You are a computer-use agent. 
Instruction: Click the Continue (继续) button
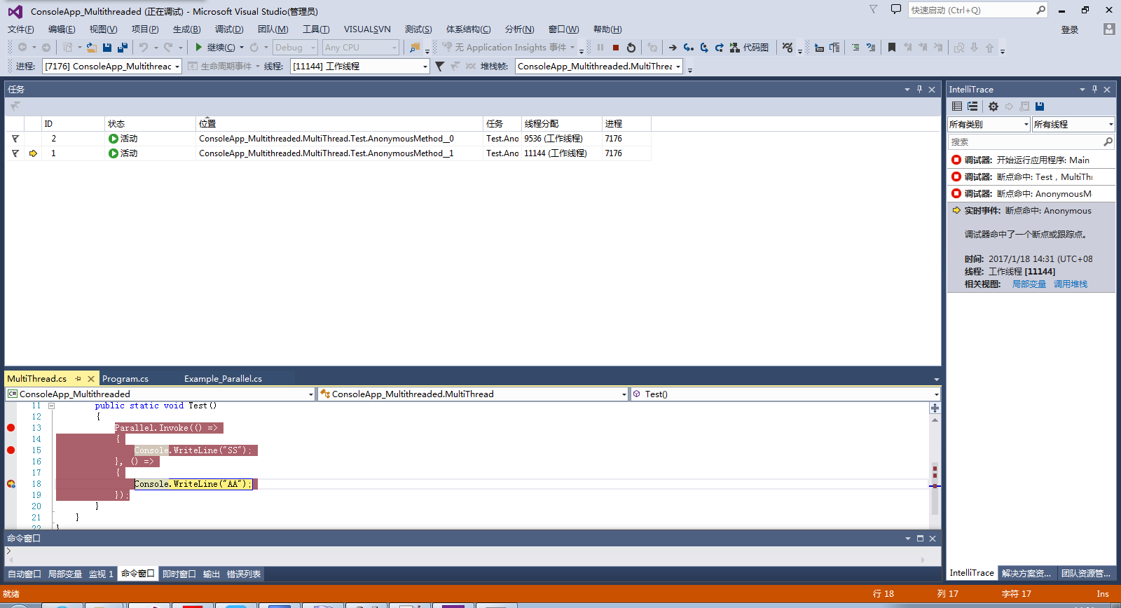[215, 48]
